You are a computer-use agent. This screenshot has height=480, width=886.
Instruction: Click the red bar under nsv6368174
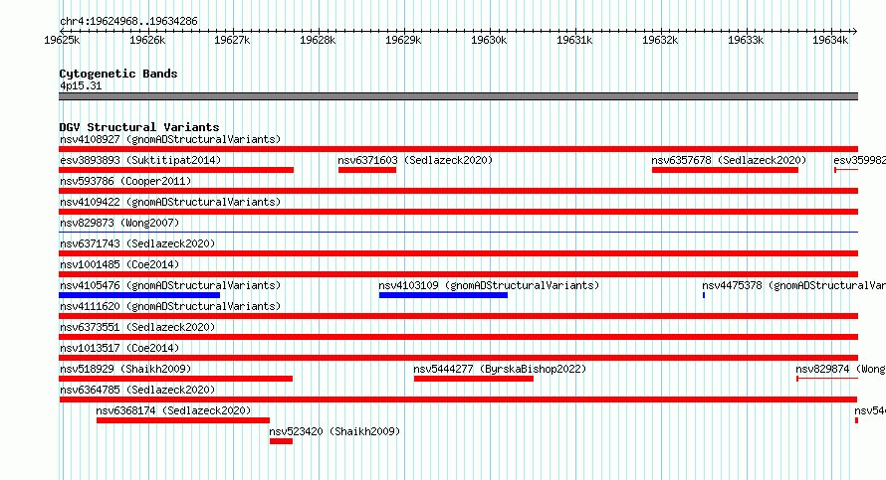pos(183,420)
